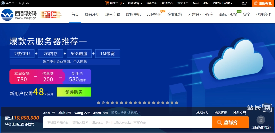This screenshot has height=133, width=275.
Task: Select the third carousel indicator dot
Action: (108, 103)
